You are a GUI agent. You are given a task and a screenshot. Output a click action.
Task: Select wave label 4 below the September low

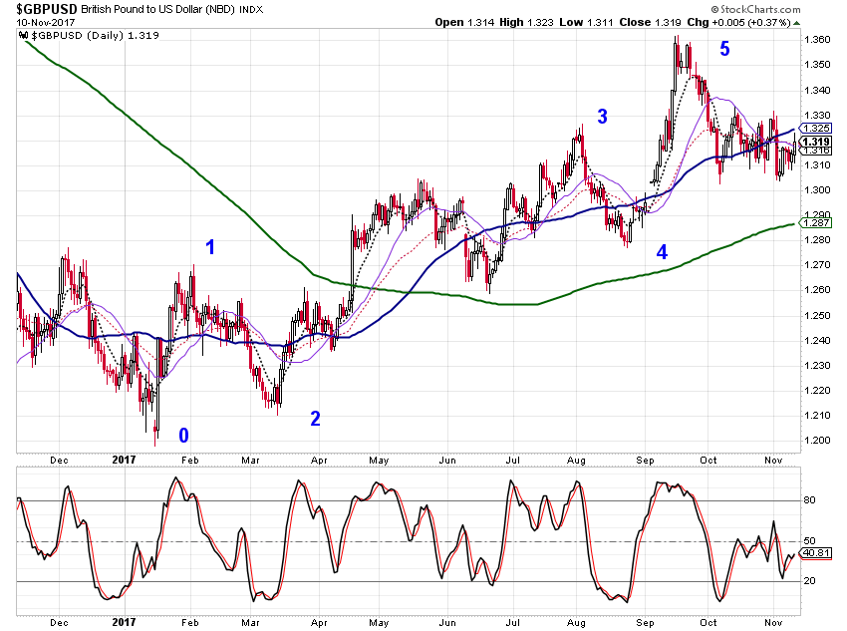pyautogui.click(x=662, y=252)
